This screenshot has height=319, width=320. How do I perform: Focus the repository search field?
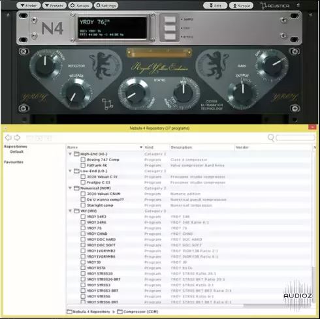pos(295,138)
